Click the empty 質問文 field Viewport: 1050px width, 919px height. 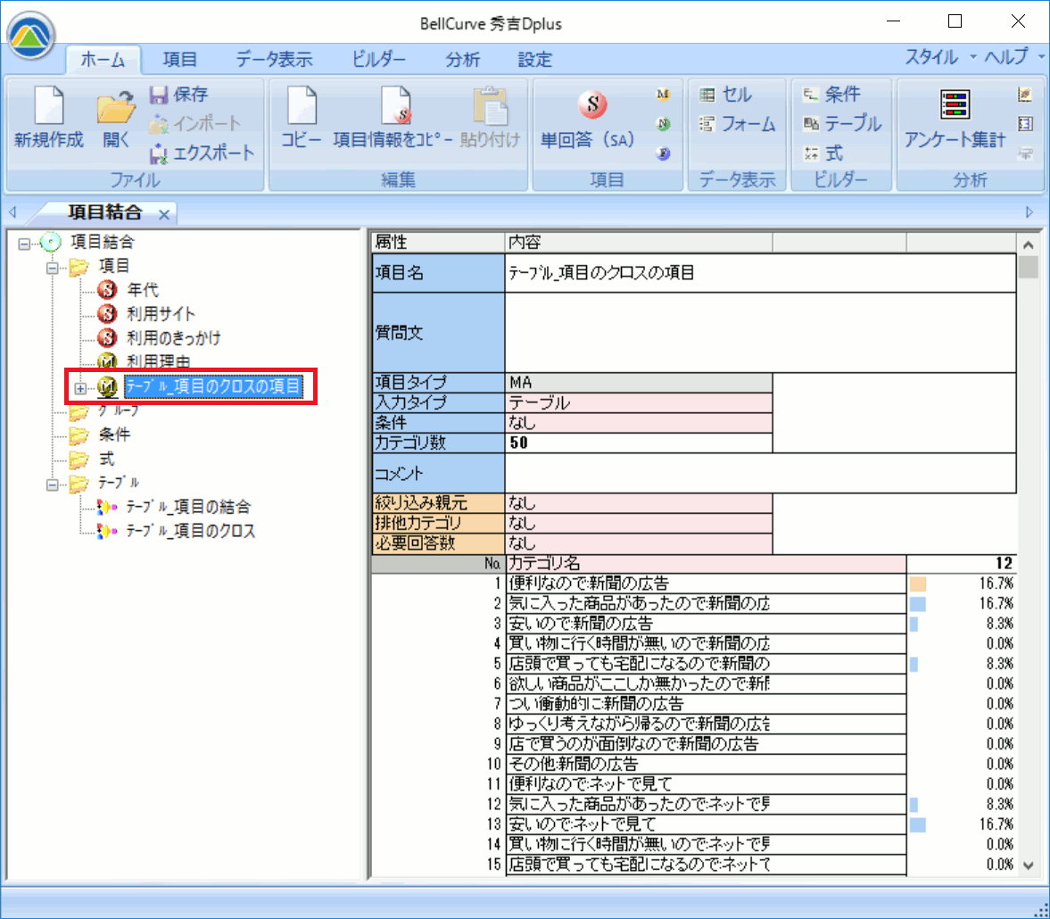pyautogui.click(x=760, y=332)
